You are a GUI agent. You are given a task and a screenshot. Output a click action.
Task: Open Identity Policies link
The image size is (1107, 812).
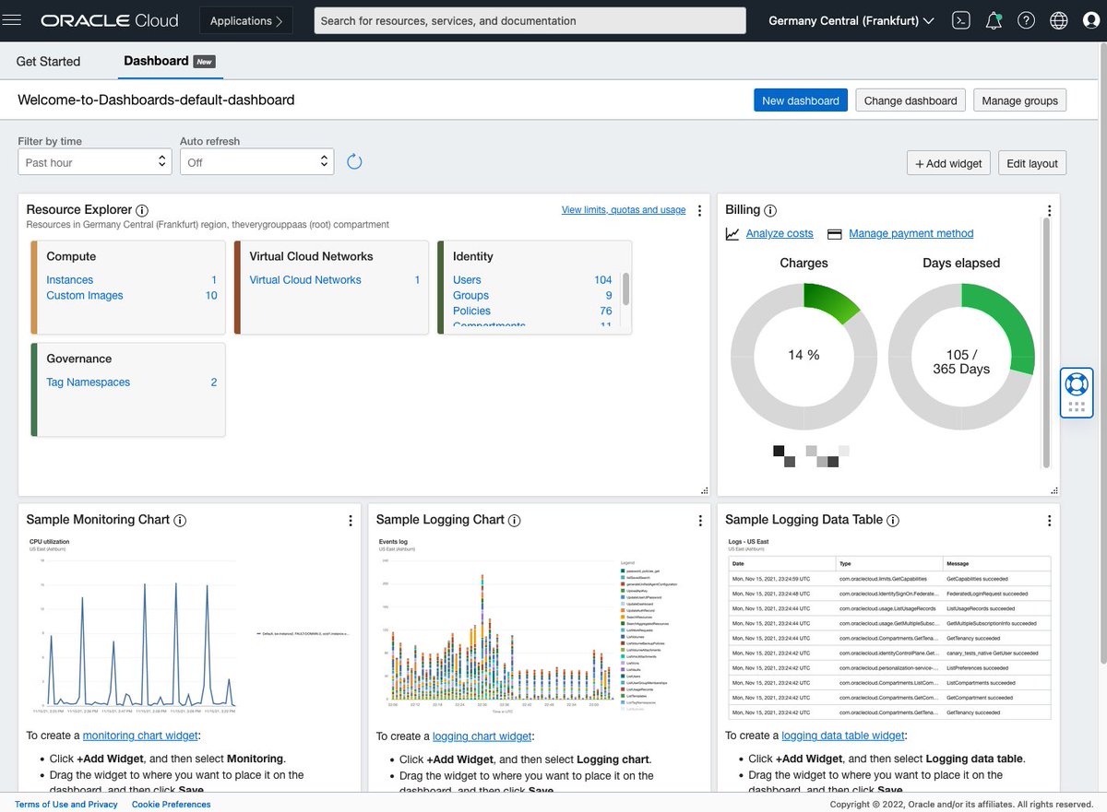[x=471, y=312]
